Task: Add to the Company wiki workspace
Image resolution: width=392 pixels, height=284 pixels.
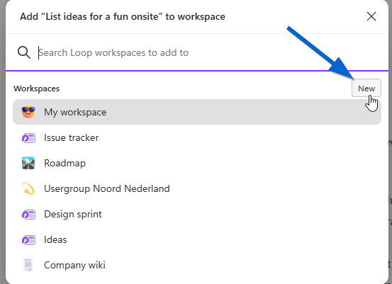Action: pyautogui.click(x=197, y=265)
